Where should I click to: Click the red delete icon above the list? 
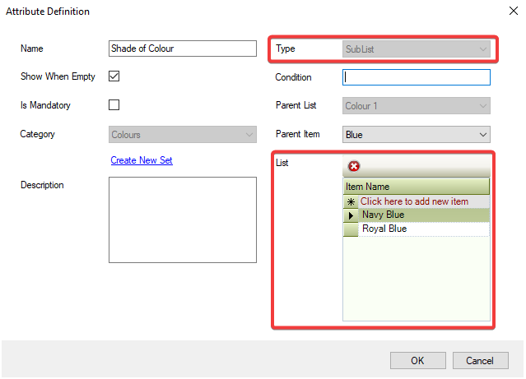[x=354, y=166]
